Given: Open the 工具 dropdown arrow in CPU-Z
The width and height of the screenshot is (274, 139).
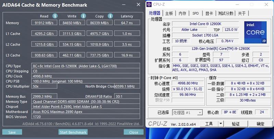Looking at the screenshot, I should coord(221,124).
